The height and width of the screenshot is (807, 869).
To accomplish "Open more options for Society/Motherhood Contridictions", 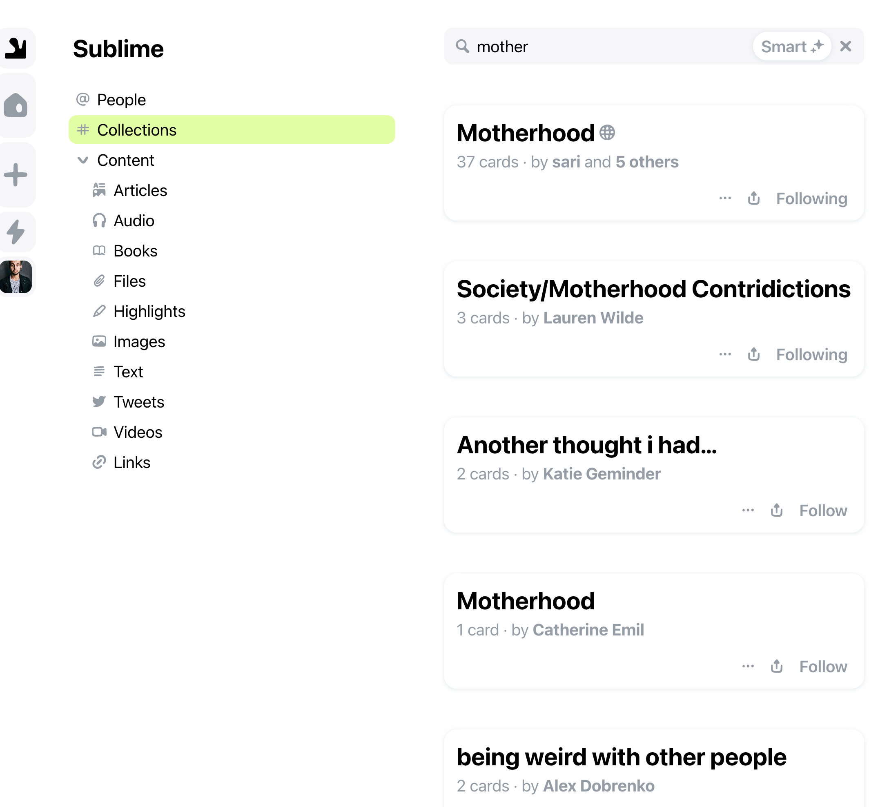I will point(725,354).
